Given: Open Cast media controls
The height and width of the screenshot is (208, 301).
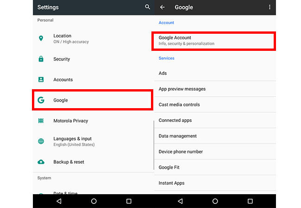Looking at the screenshot, I should (x=215, y=104).
